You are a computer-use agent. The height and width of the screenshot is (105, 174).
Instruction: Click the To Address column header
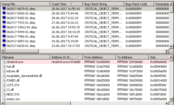[x=132, y=57]
